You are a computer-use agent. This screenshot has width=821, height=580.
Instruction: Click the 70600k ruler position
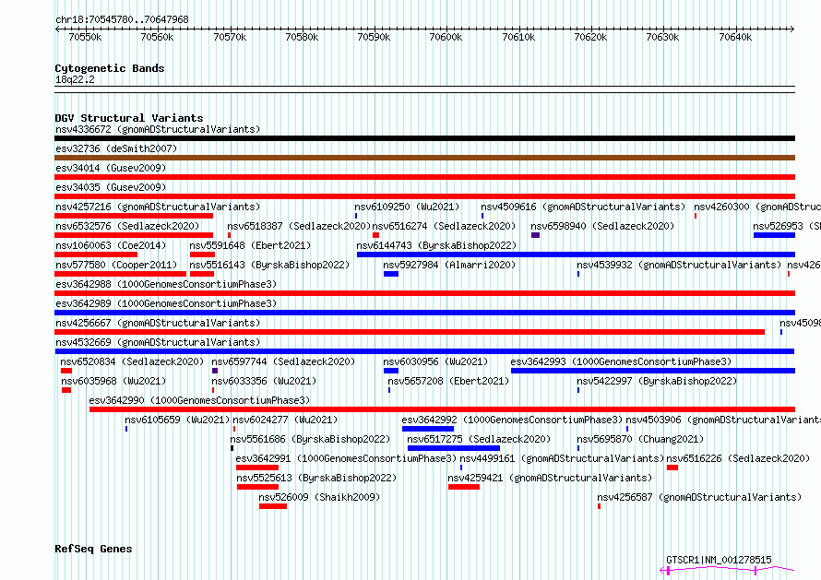446,37
